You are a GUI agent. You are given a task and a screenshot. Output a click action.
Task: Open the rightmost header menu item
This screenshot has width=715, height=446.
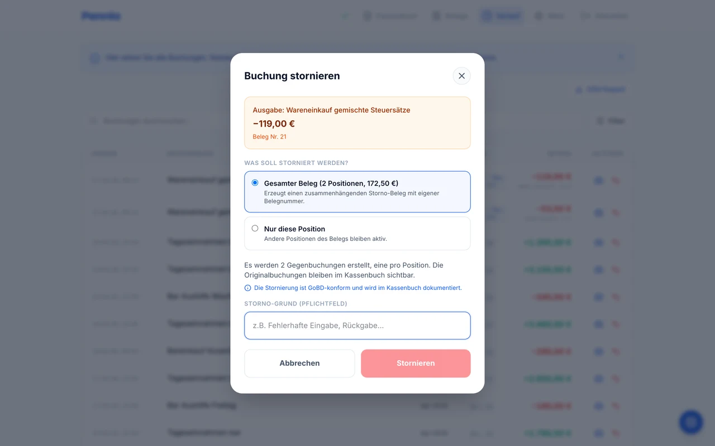(x=604, y=16)
